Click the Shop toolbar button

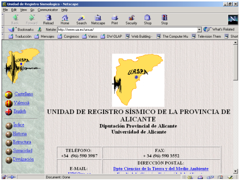pyautogui.click(x=147, y=20)
